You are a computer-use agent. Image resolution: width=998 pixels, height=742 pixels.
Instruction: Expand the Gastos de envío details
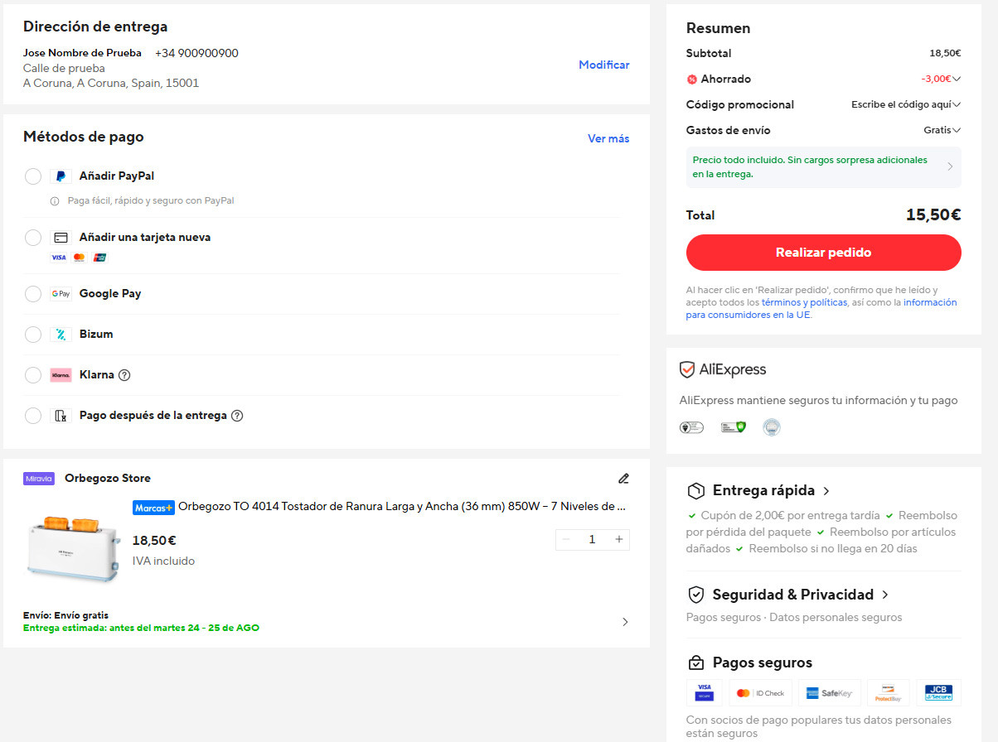click(x=957, y=131)
